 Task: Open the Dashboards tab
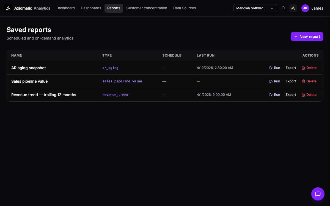tap(91, 8)
